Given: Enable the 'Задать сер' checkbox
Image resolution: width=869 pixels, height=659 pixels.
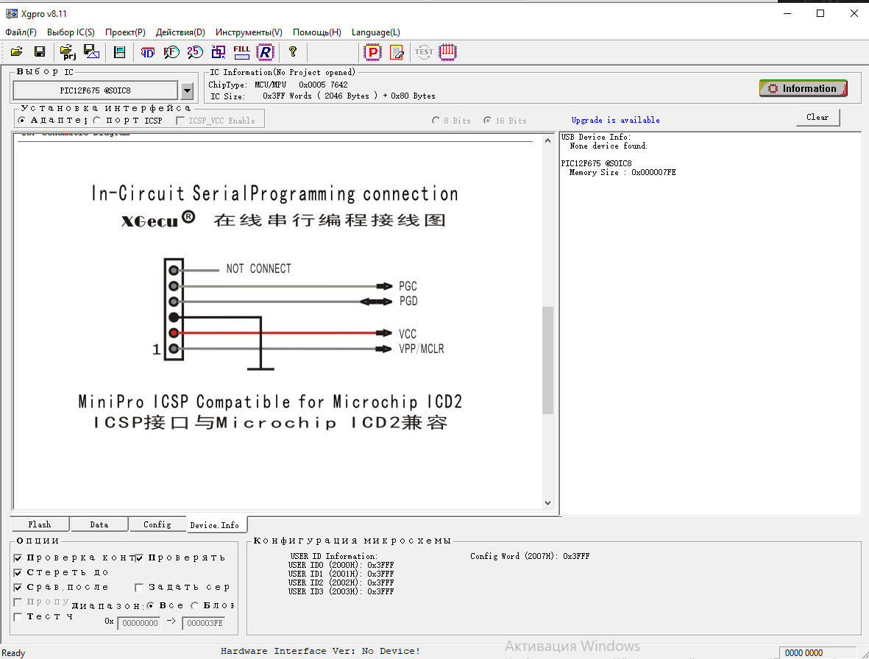Looking at the screenshot, I should (139, 587).
